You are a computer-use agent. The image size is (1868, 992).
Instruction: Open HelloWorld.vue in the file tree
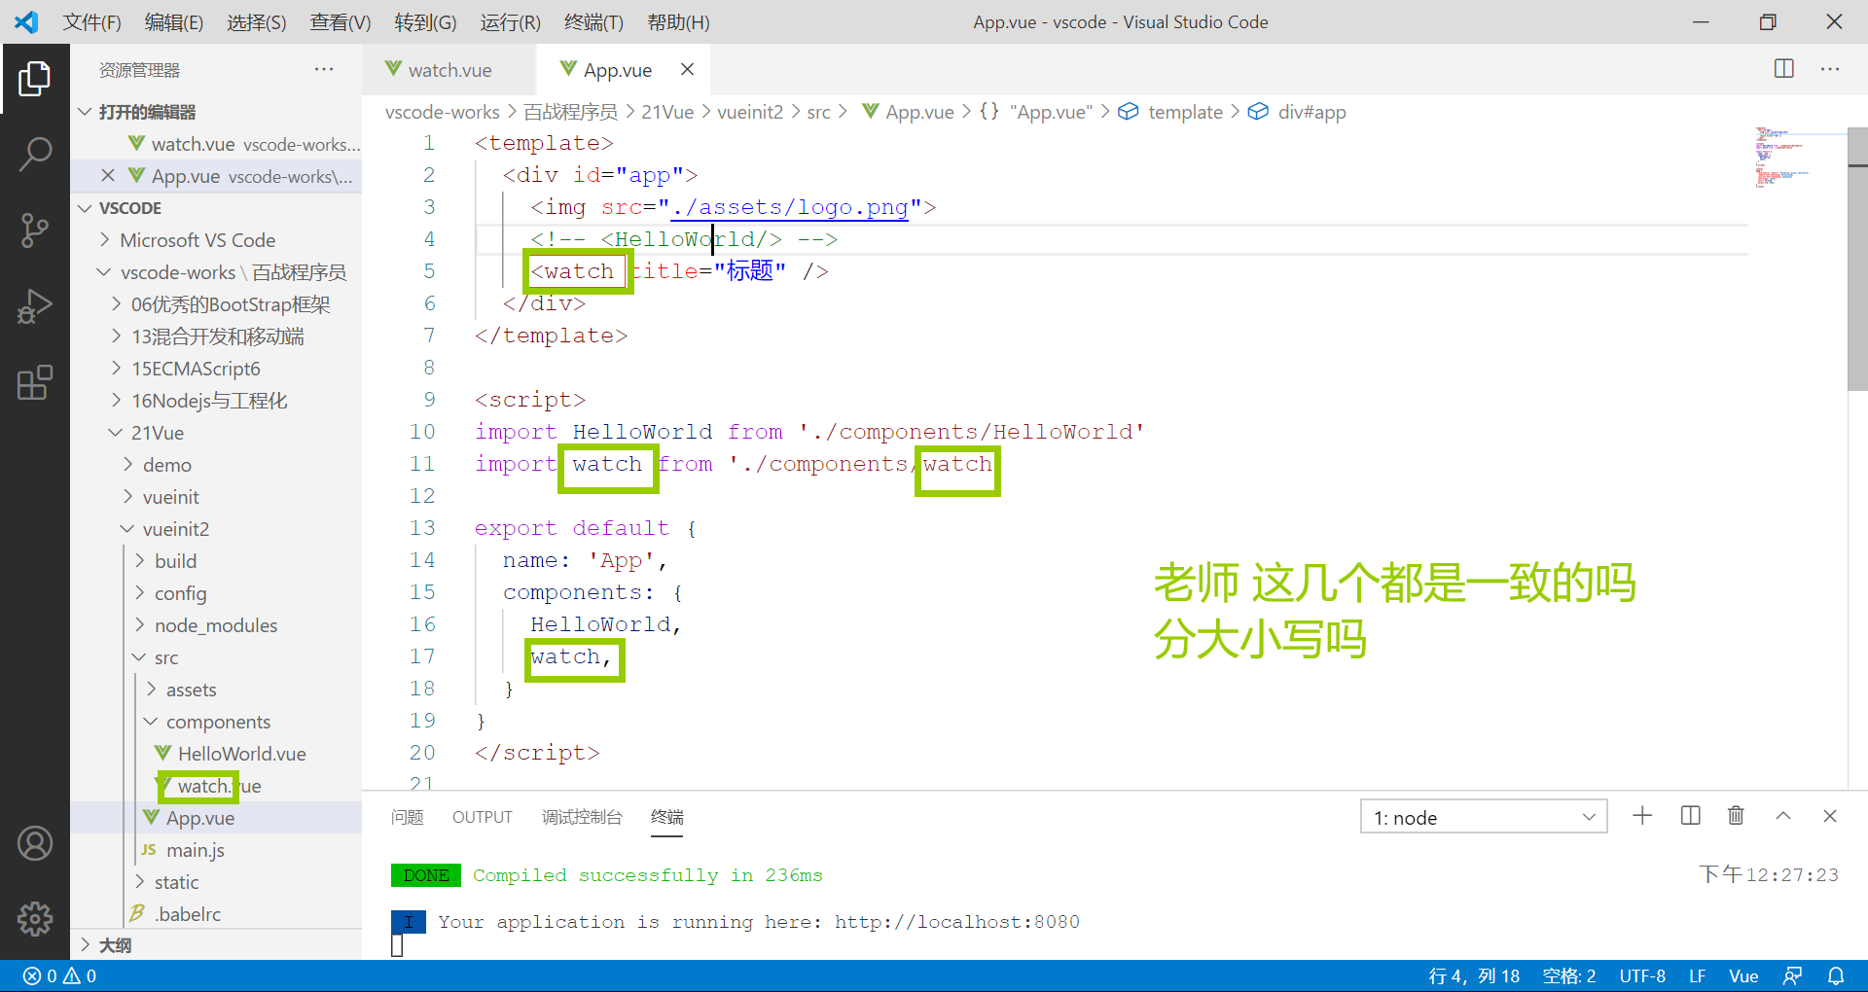click(241, 754)
